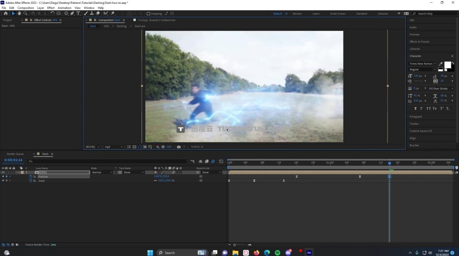Viewport: 459px width, 256px height.
Task: Toggle mask and shape path visibility
Action: (x=140, y=147)
